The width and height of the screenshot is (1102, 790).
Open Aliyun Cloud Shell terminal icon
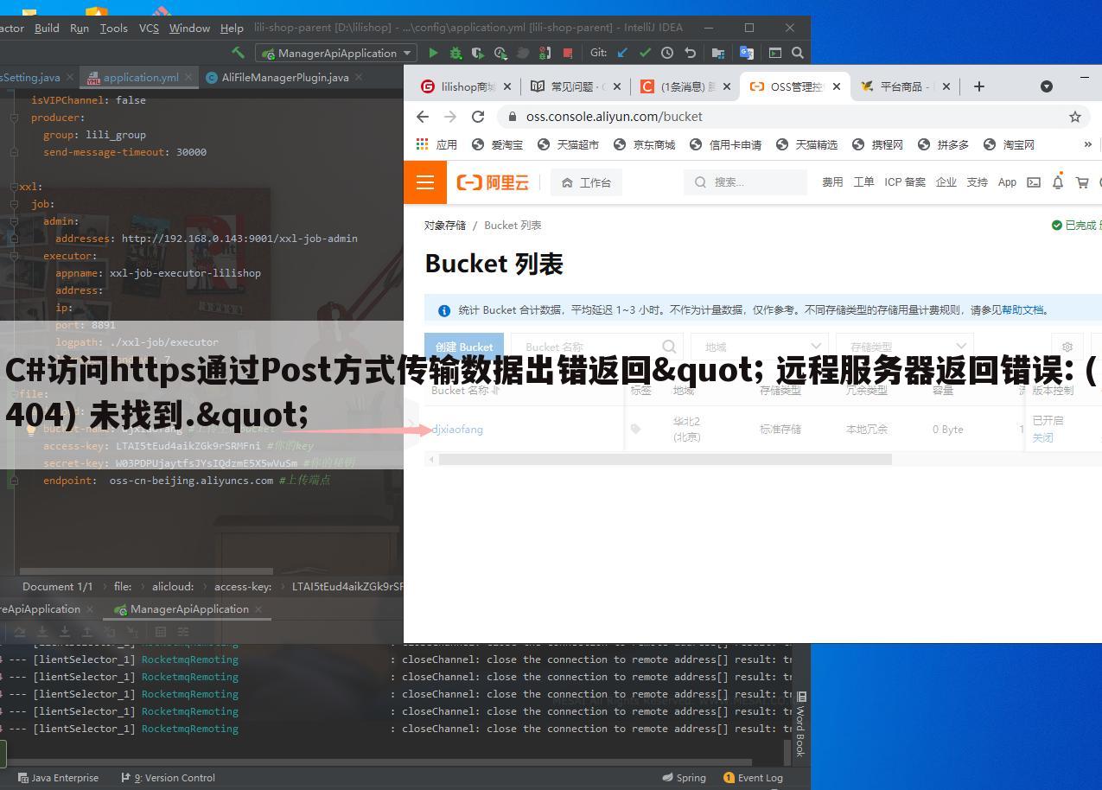(x=1034, y=182)
